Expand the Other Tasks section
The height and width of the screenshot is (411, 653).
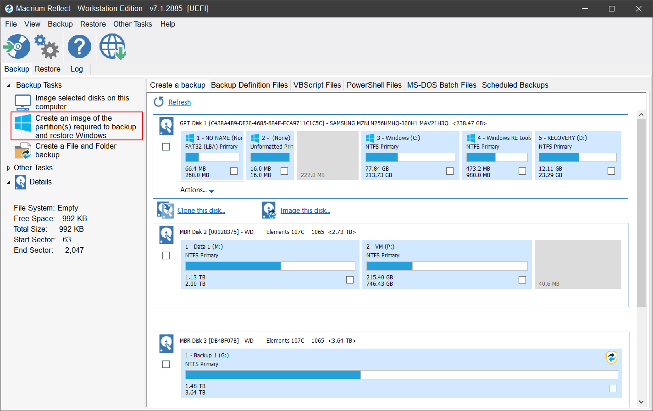[9, 168]
